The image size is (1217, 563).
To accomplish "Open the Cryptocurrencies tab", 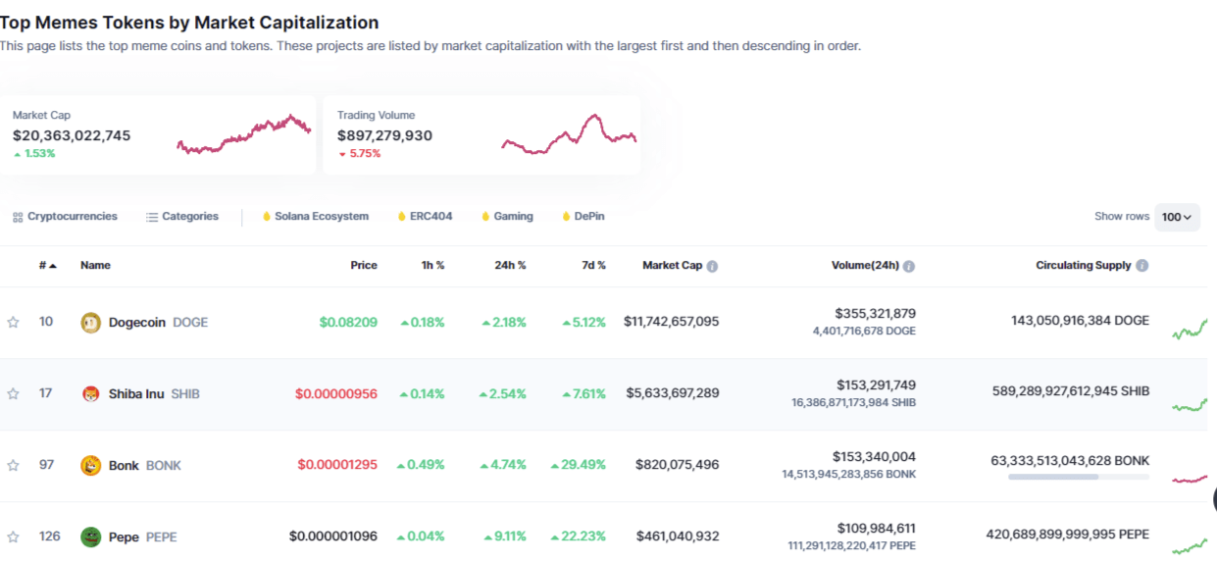I will coord(65,217).
